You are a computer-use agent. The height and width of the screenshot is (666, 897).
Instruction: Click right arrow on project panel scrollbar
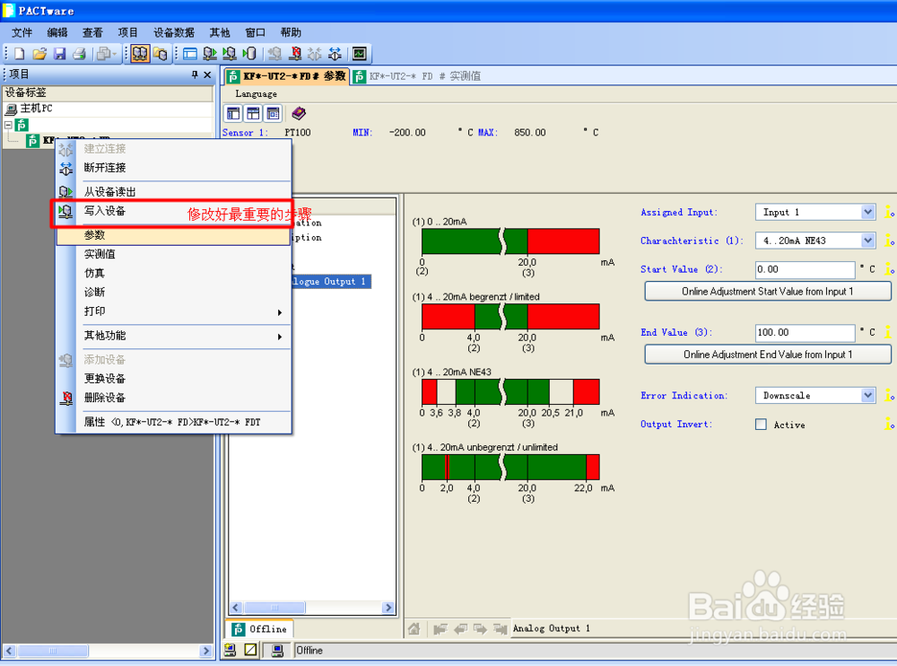pyautogui.click(x=206, y=651)
